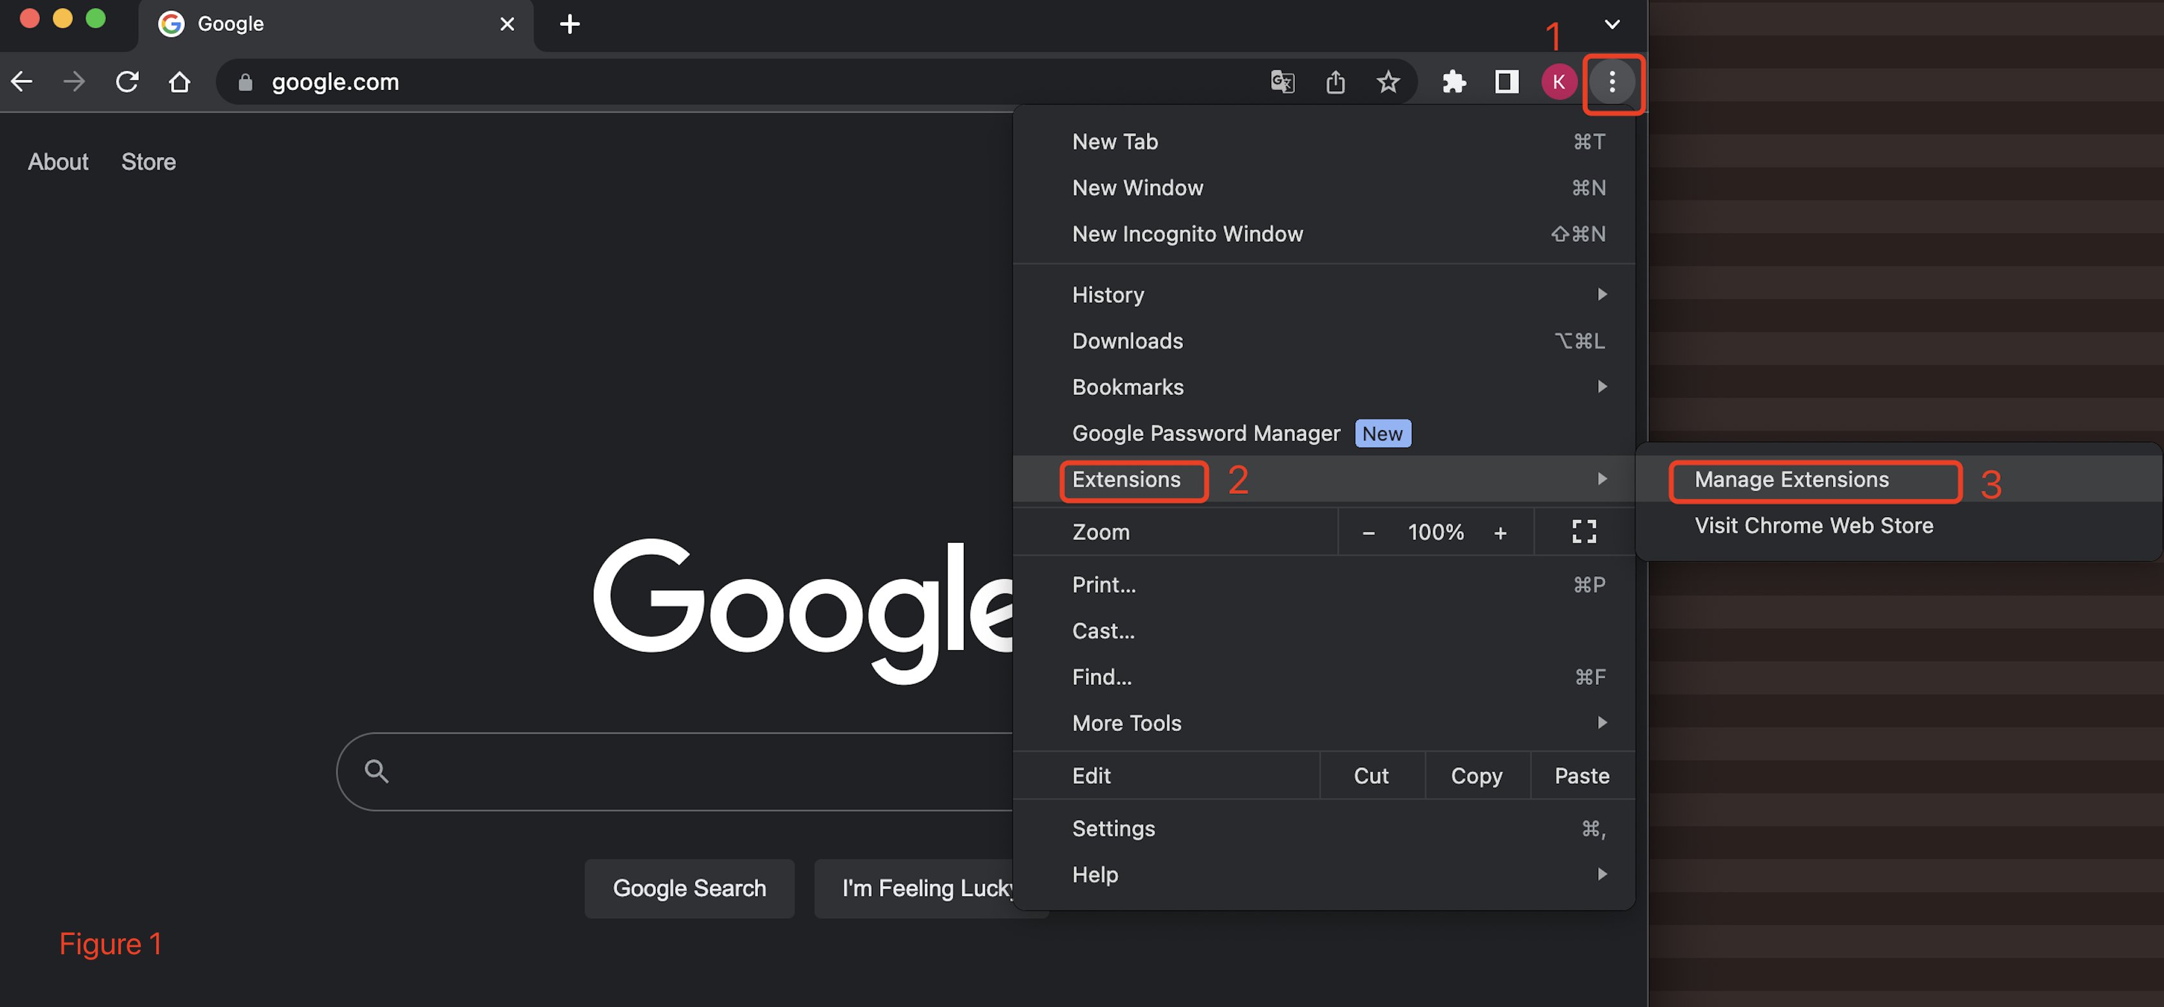Open a new tab with plus button
This screenshot has height=1007, width=2164.
click(x=570, y=24)
